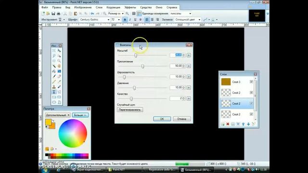This screenshot has width=308, height=173.
Task: Select the Rectangle Select tool
Action: pos(54,50)
